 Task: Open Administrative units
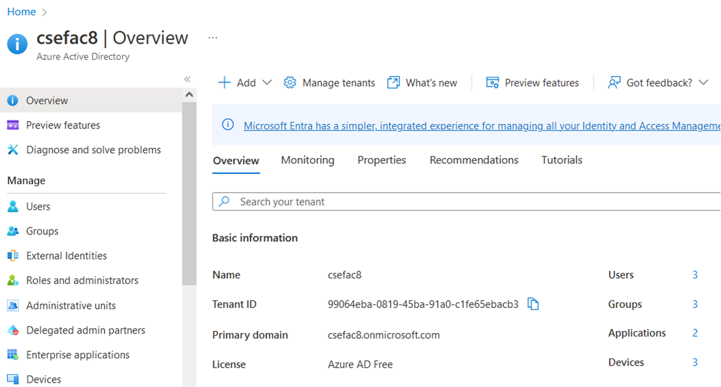pos(72,305)
